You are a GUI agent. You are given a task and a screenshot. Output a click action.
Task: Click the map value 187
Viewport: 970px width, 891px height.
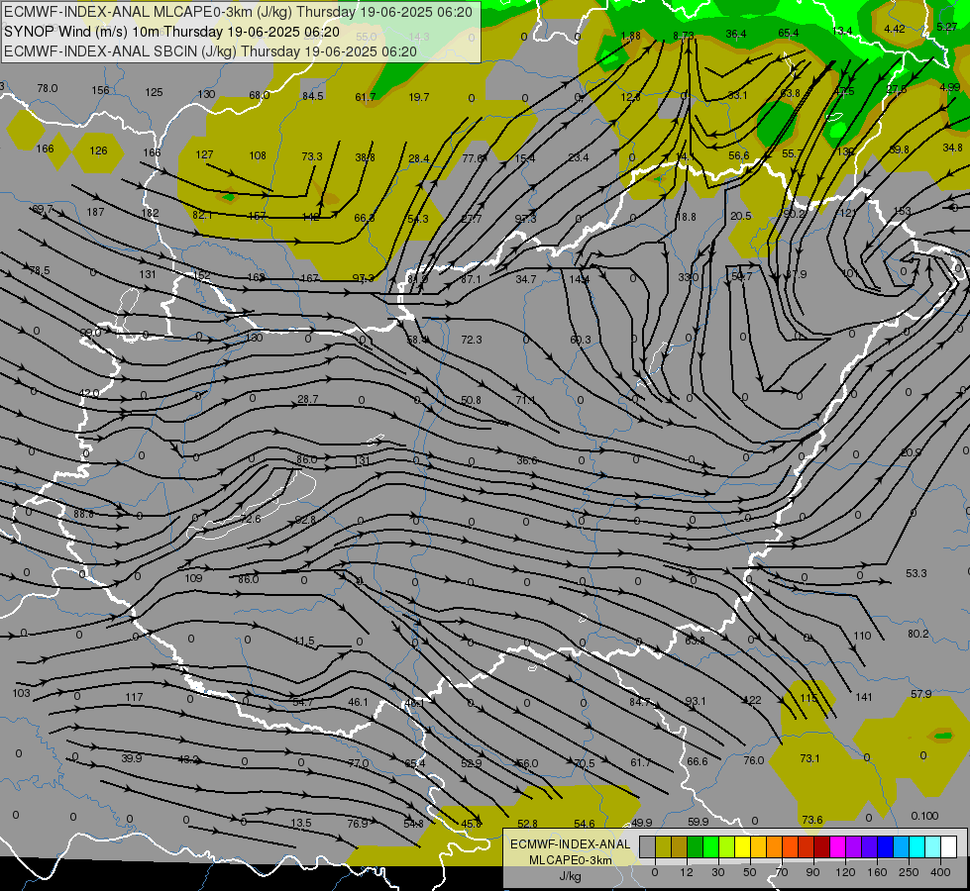point(95,212)
